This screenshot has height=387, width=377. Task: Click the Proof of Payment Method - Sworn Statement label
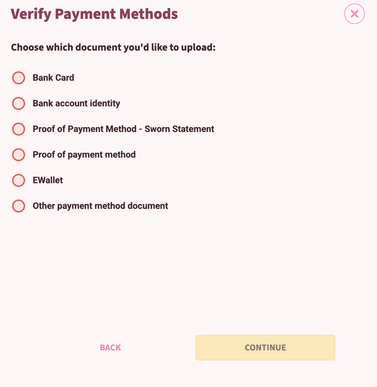[x=123, y=129]
